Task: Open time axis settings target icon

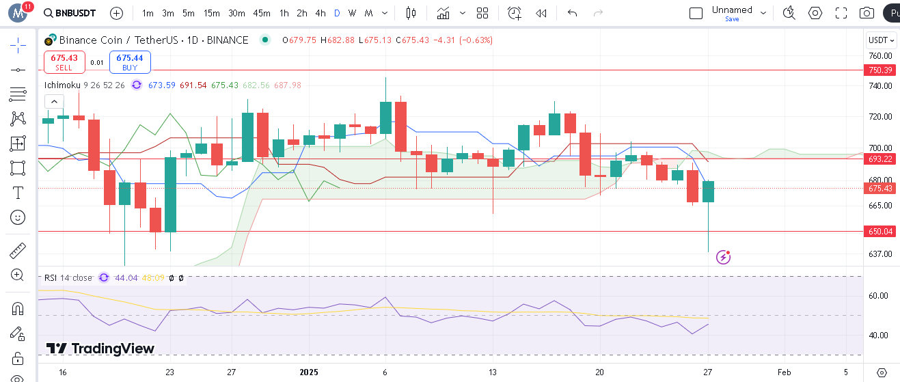Action: pos(882,372)
